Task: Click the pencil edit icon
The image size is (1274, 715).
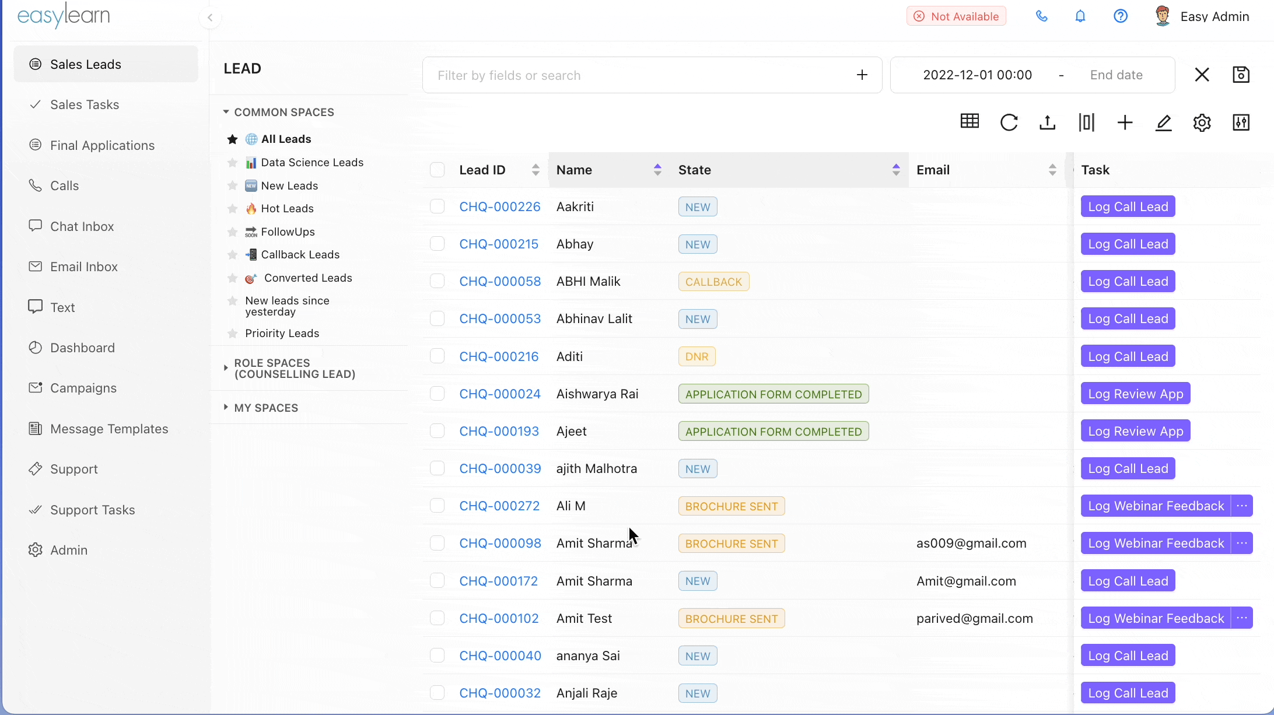Action: click(1163, 122)
